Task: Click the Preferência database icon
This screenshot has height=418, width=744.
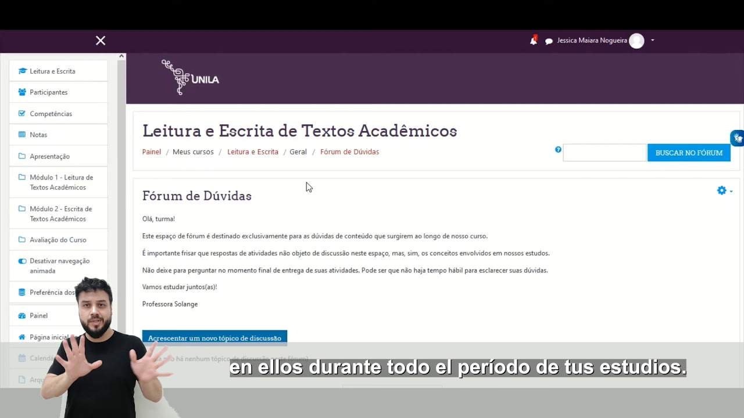Action: point(22,292)
